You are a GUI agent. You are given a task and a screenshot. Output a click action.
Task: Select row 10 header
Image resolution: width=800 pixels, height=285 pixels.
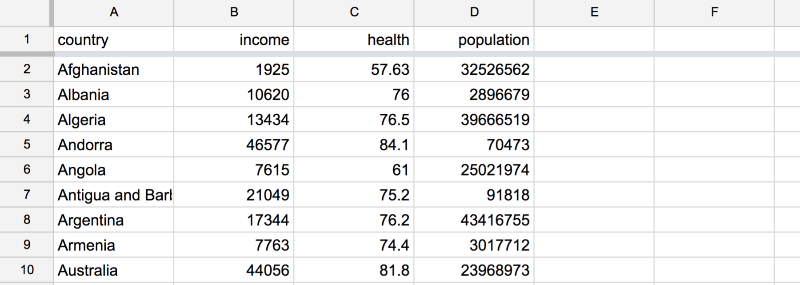click(x=26, y=270)
